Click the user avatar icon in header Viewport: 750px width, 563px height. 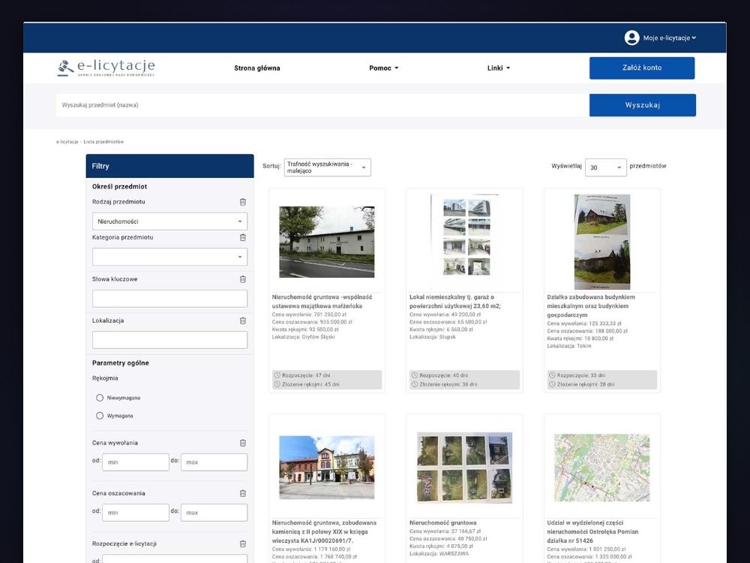(631, 38)
